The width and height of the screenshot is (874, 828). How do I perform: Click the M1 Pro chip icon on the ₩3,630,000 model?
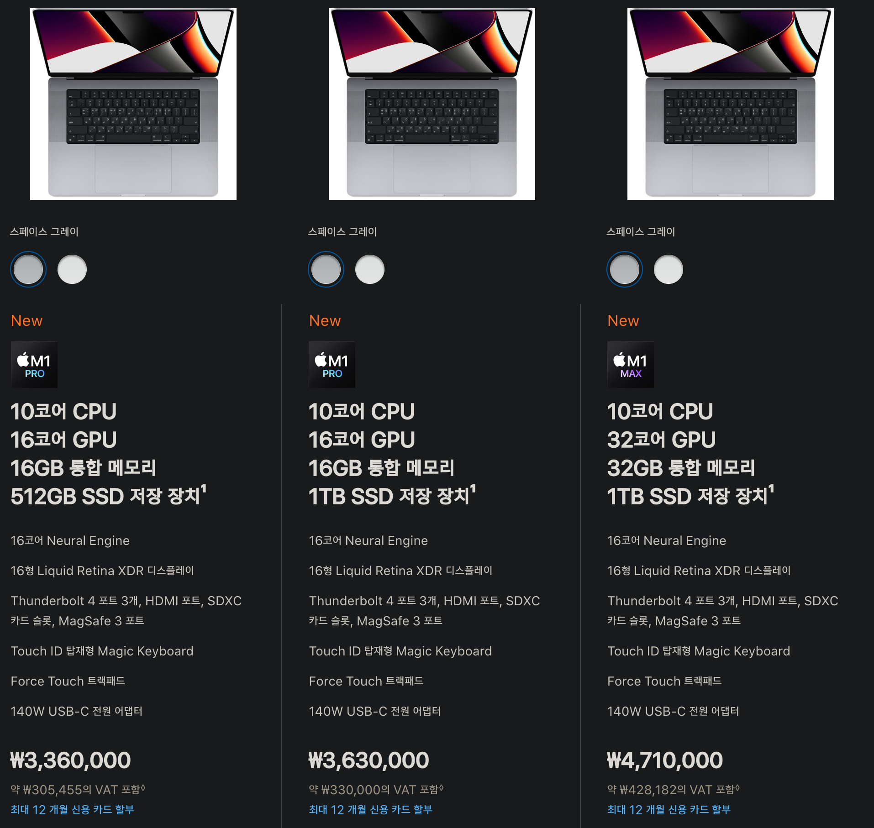(x=332, y=365)
